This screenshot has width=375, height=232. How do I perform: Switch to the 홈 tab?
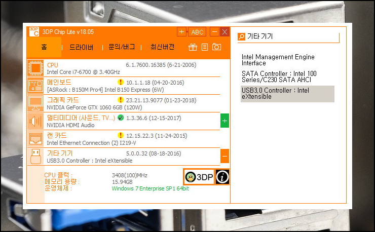pyautogui.click(x=44, y=47)
